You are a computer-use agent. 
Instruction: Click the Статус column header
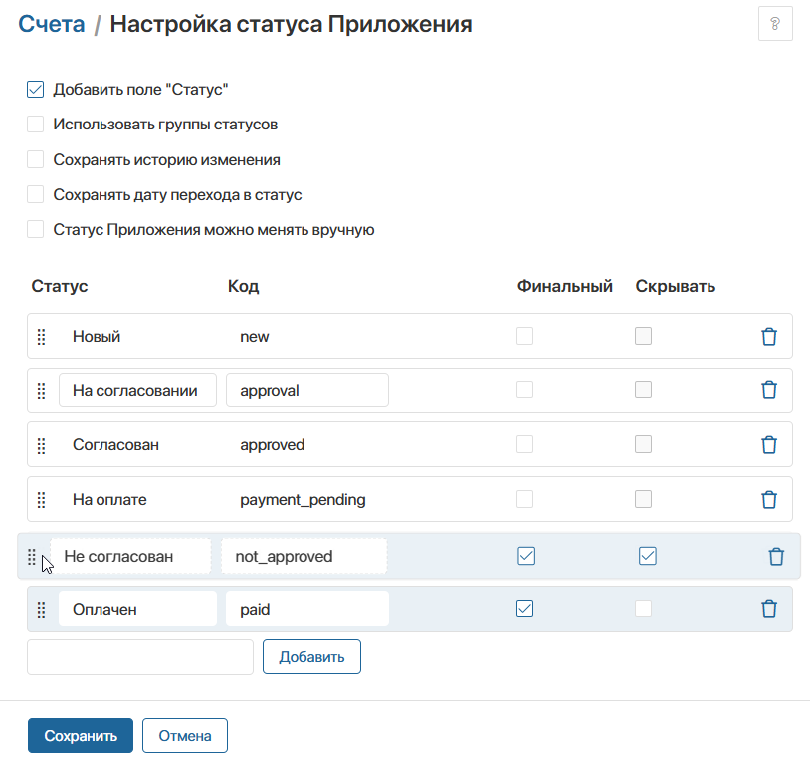click(60, 286)
